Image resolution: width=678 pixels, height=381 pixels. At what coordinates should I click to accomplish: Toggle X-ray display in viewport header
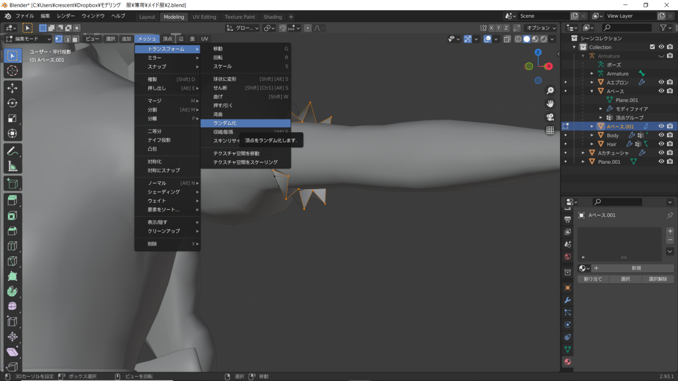point(507,39)
